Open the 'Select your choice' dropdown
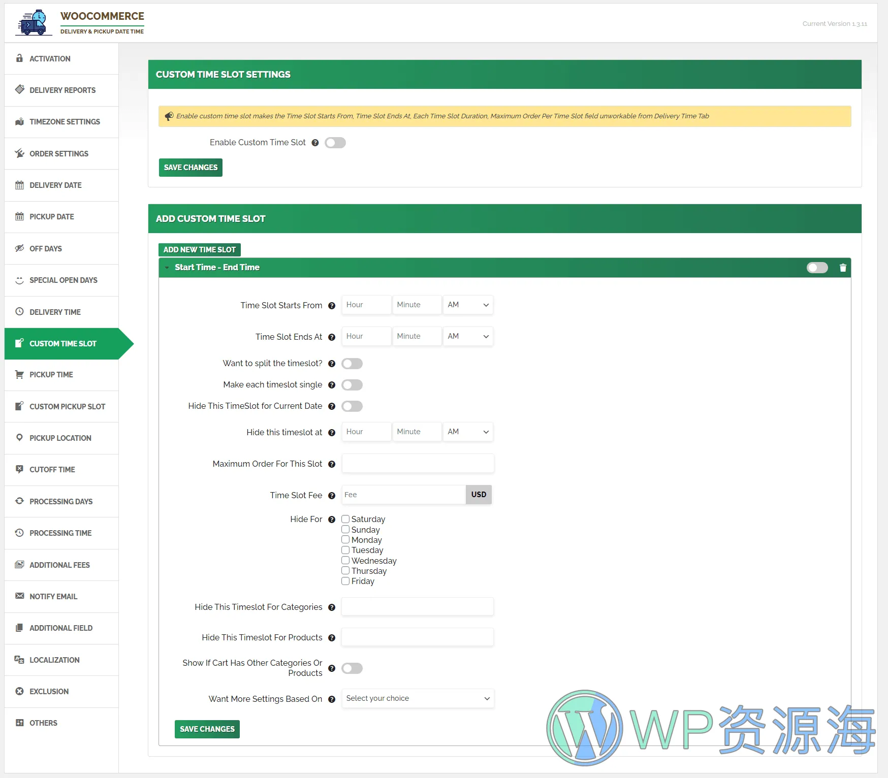 418,698
